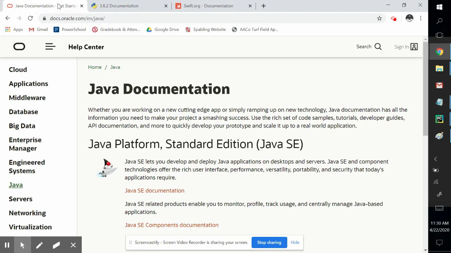Viewport: 451px width, 253px height.
Task: Open PyCharm from taskbar
Action: click(439, 119)
